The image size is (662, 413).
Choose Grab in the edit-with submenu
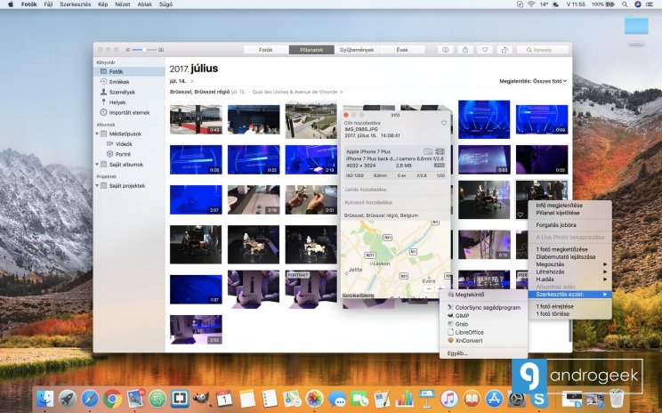click(462, 324)
